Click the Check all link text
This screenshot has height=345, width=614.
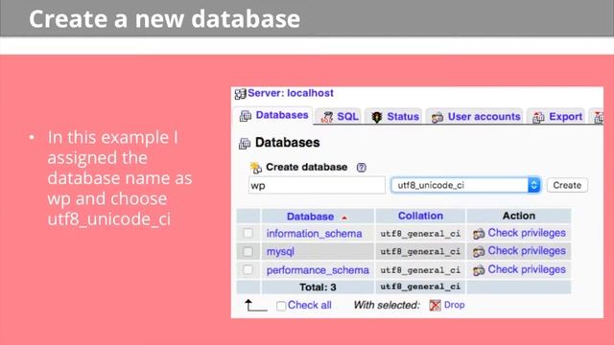point(309,305)
